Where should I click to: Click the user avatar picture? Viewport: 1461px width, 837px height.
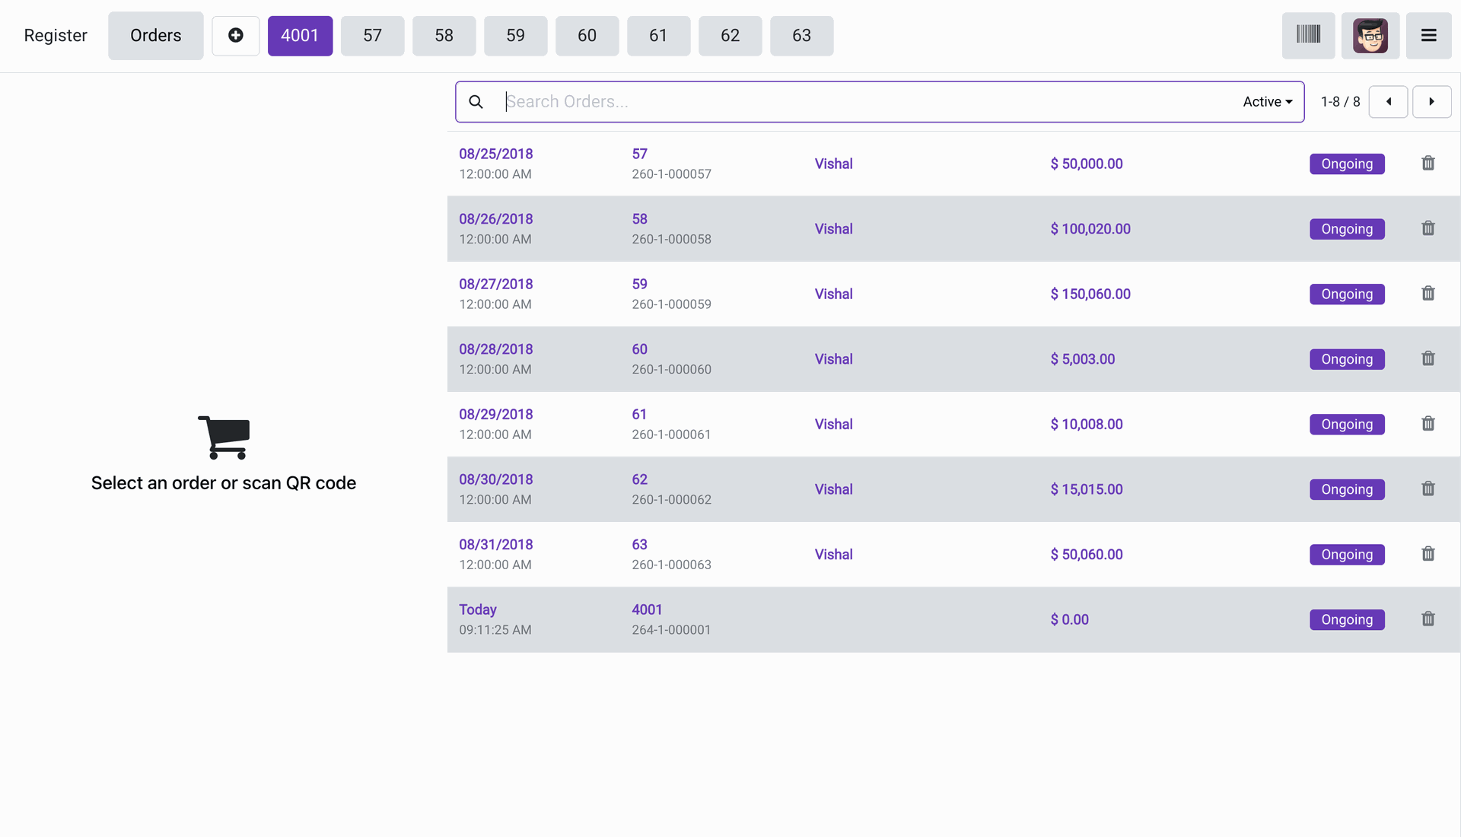pos(1370,36)
